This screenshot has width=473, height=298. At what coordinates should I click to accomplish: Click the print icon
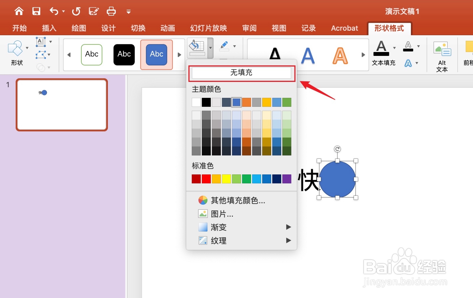point(111,11)
